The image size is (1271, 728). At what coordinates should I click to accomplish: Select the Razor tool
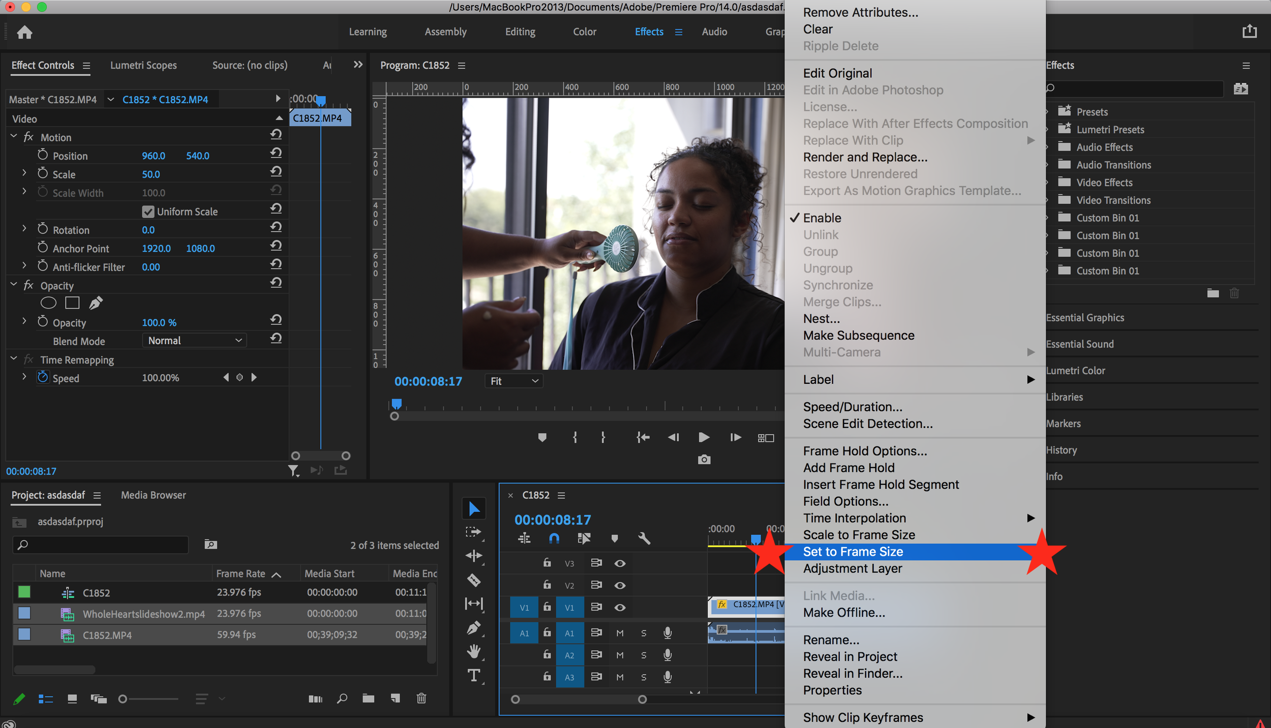pos(474,580)
